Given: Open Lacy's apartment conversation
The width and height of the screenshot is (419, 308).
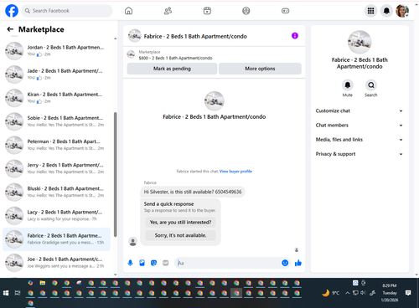Looking at the screenshot, I should (x=56, y=216).
